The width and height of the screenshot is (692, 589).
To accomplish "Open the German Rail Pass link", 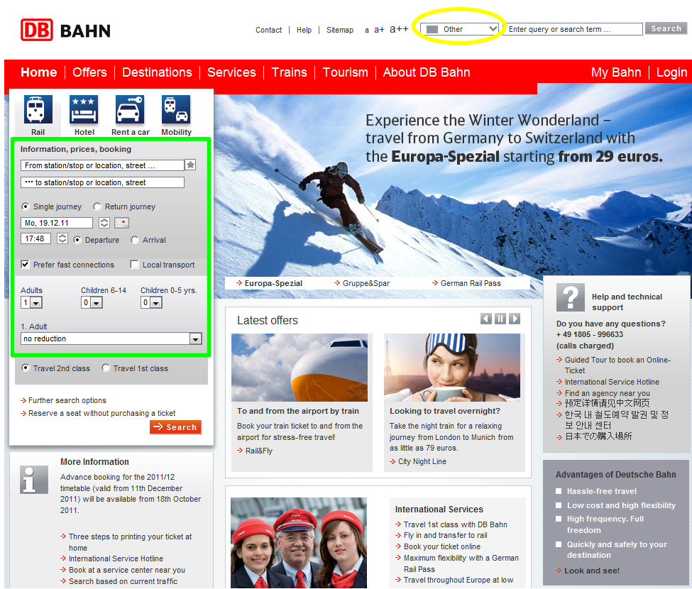I will point(471,283).
